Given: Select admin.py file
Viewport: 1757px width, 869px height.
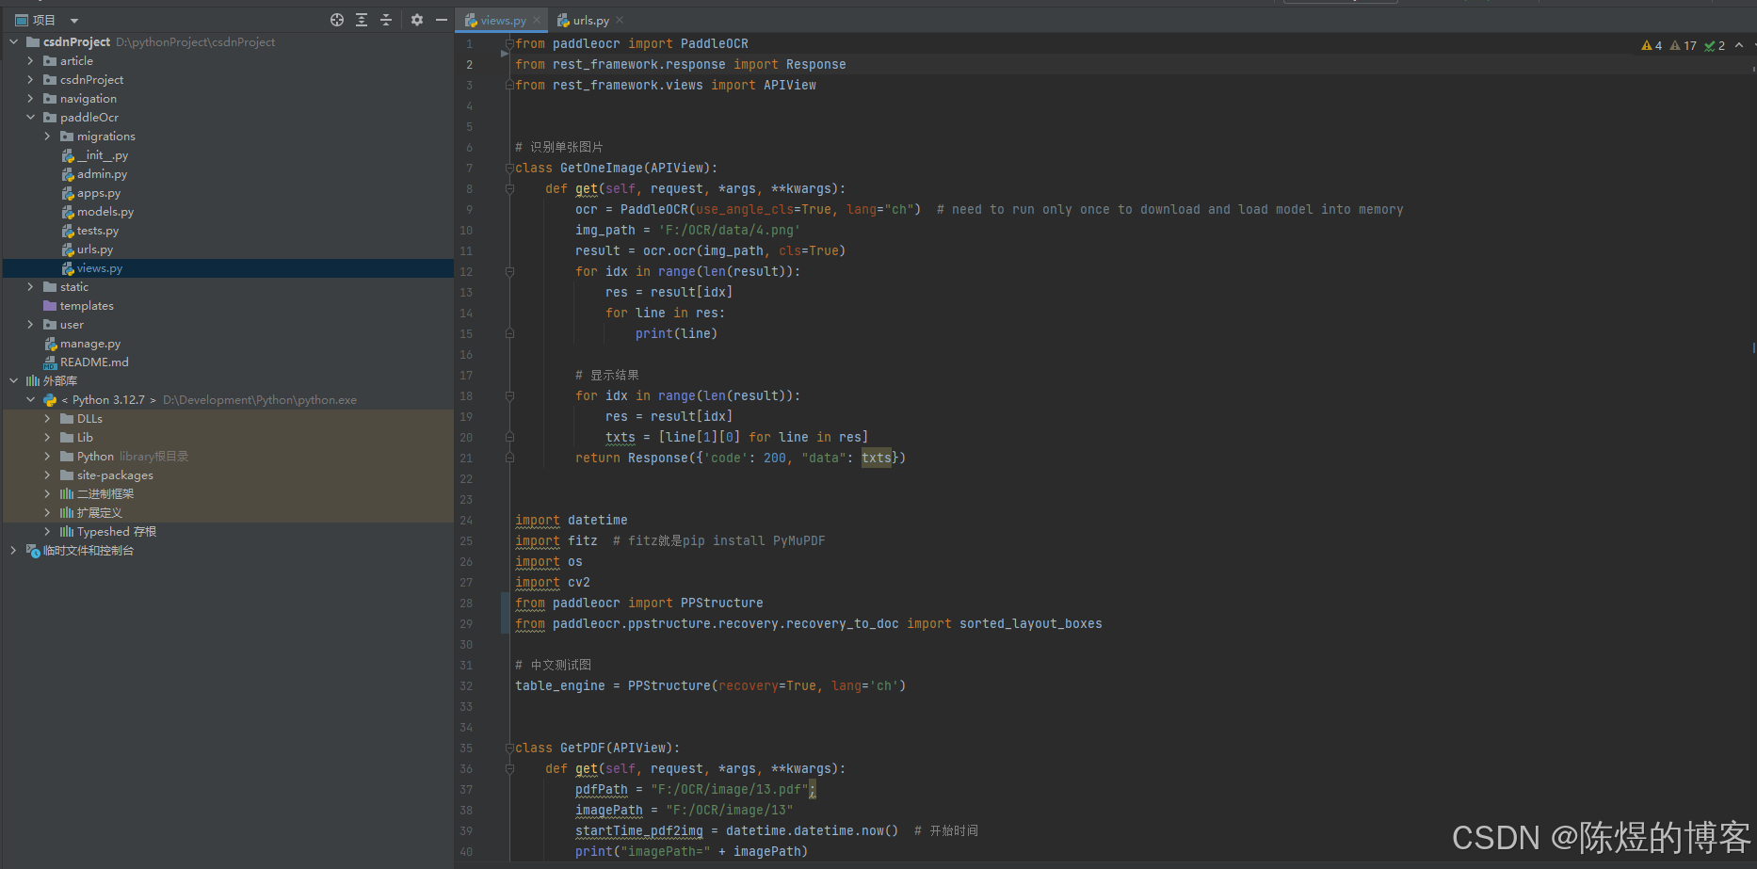Looking at the screenshot, I should pyautogui.click(x=94, y=174).
